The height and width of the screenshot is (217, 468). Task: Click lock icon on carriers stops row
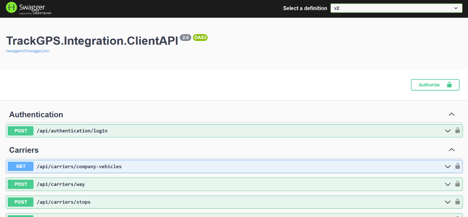coord(458,202)
